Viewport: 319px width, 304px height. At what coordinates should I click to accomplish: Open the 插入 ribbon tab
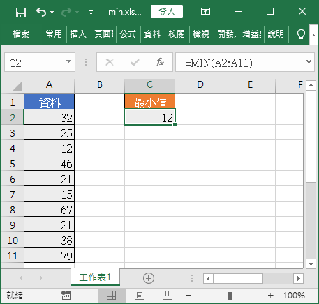click(x=78, y=34)
